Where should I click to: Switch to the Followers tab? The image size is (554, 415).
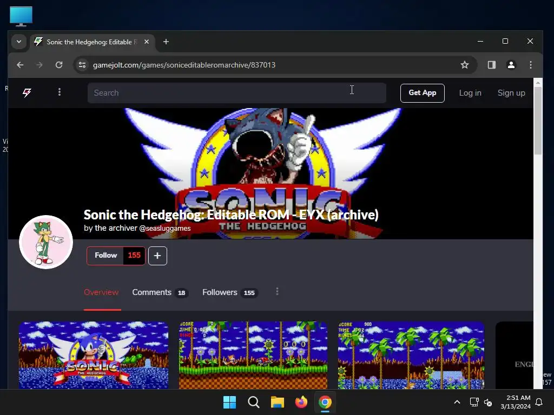pos(229,292)
